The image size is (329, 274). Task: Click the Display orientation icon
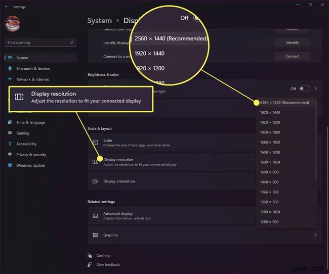click(x=95, y=181)
